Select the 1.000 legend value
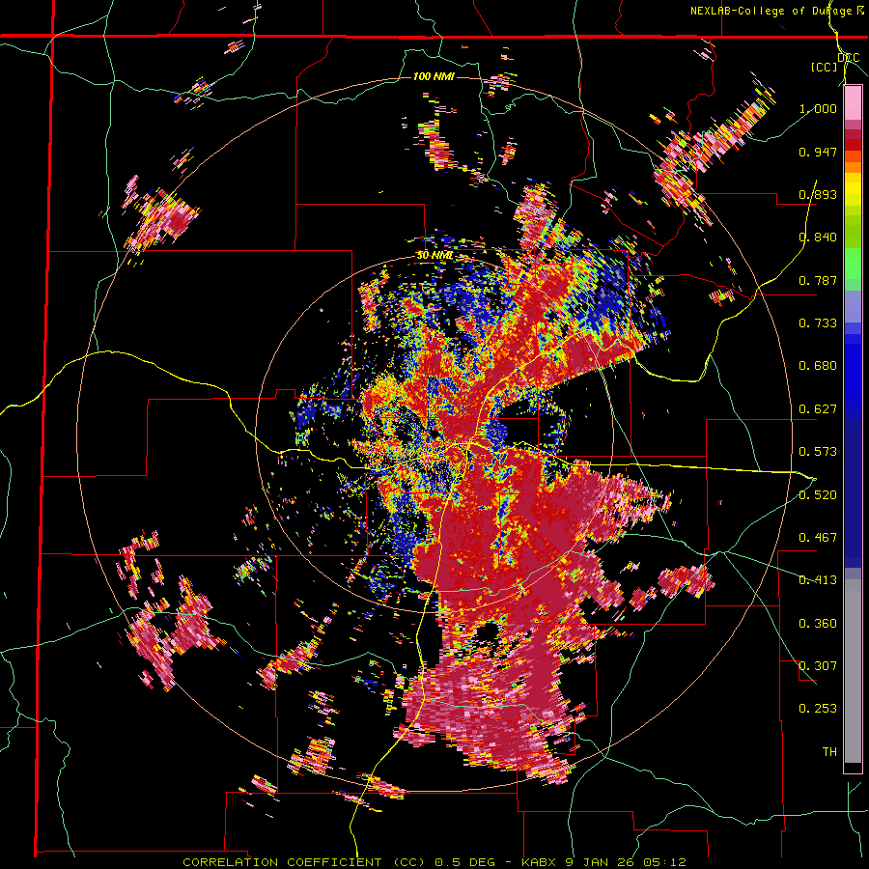 click(x=818, y=108)
